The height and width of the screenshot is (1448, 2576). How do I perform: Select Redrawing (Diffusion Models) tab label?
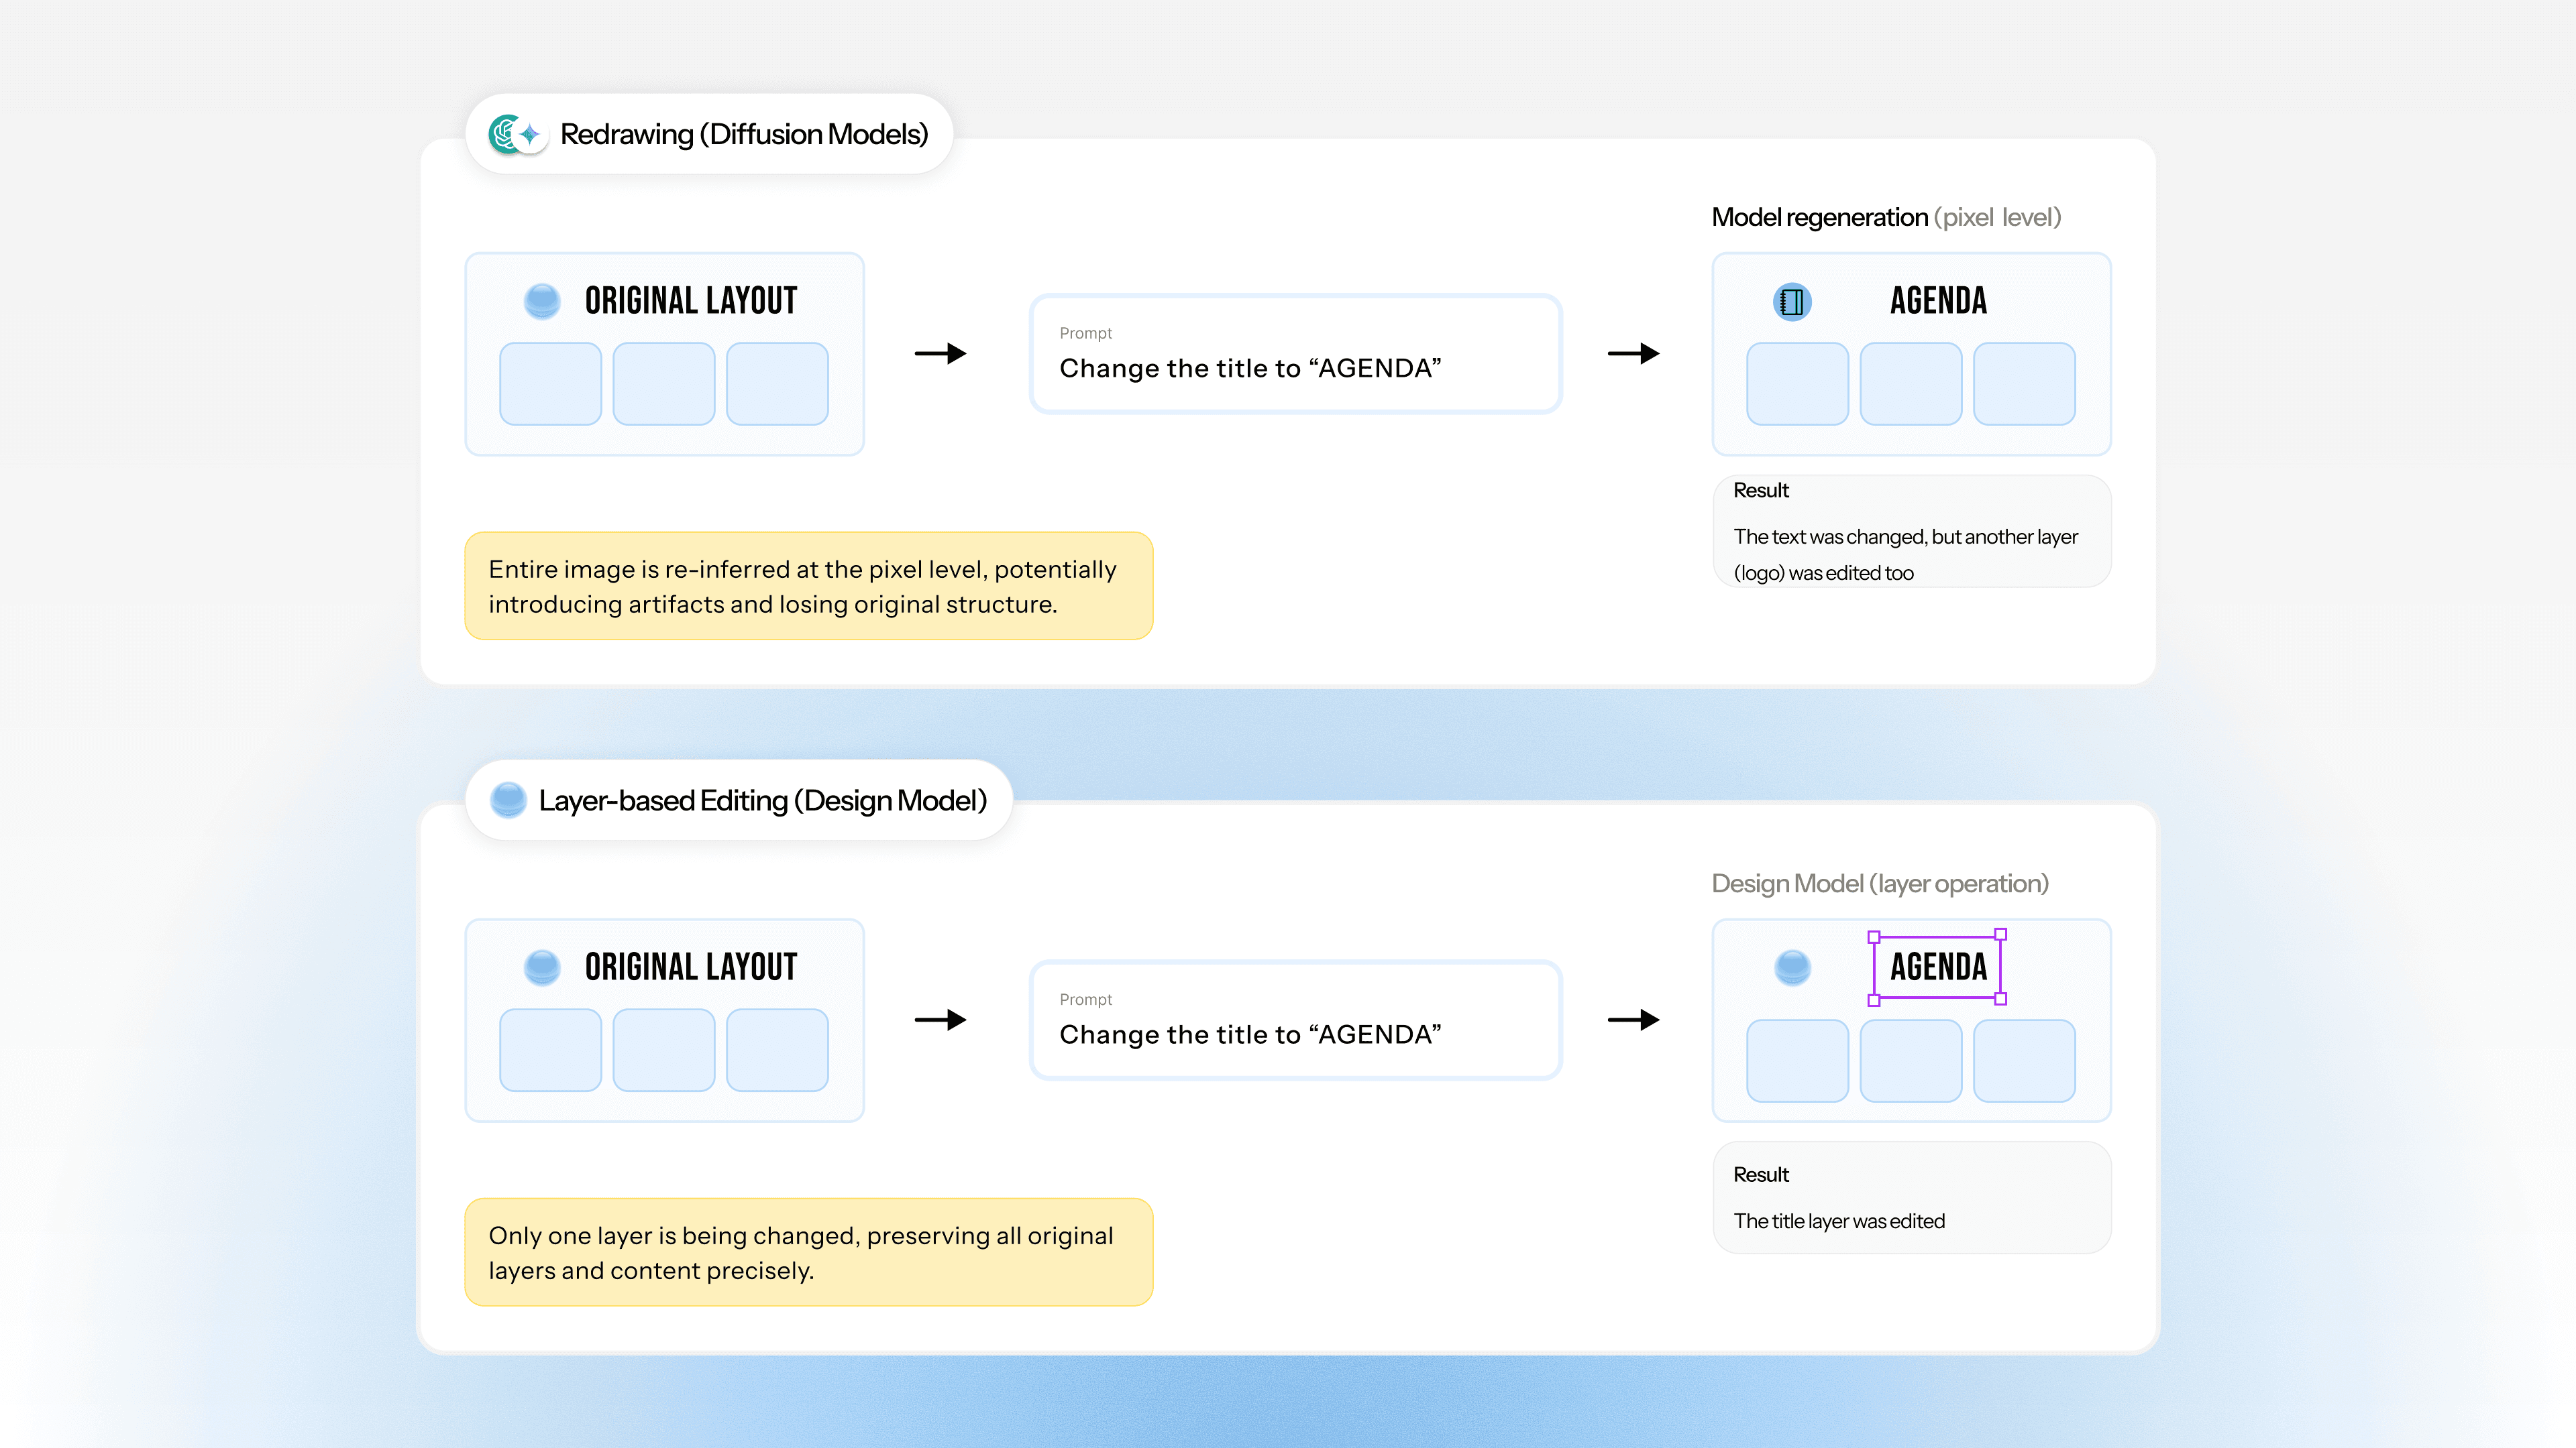point(744,134)
